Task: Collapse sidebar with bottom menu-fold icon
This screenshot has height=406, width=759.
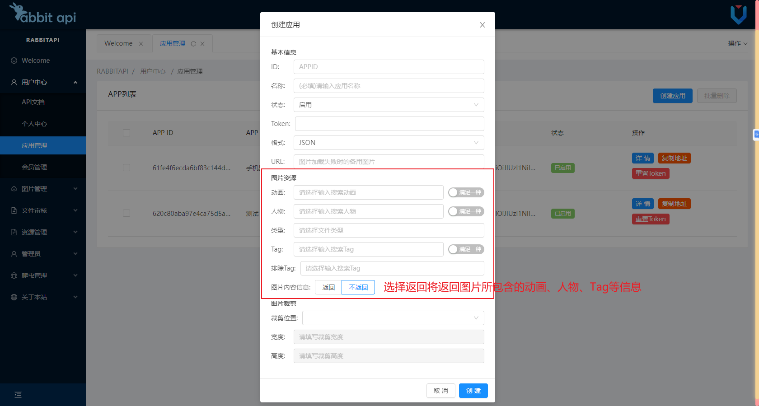Action: (x=18, y=395)
